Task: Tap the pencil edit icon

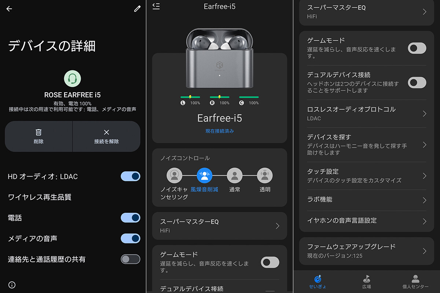Action: [137, 9]
